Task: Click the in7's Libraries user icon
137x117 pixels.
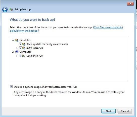Action: click(24, 48)
